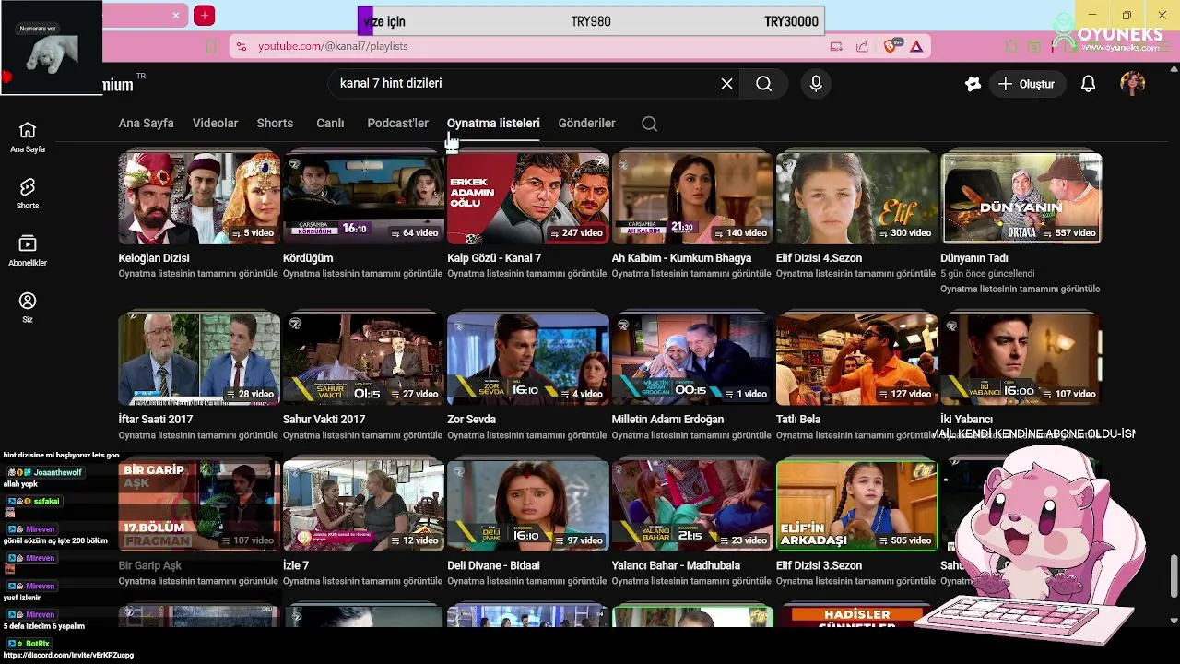Open the Siz profile section in the sidebar
The height and width of the screenshot is (664, 1180).
(x=28, y=308)
